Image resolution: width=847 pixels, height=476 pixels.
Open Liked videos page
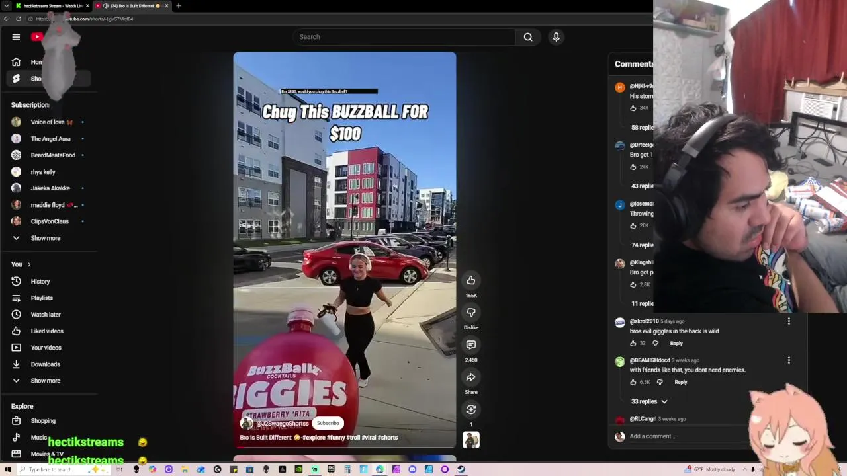tap(47, 331)
